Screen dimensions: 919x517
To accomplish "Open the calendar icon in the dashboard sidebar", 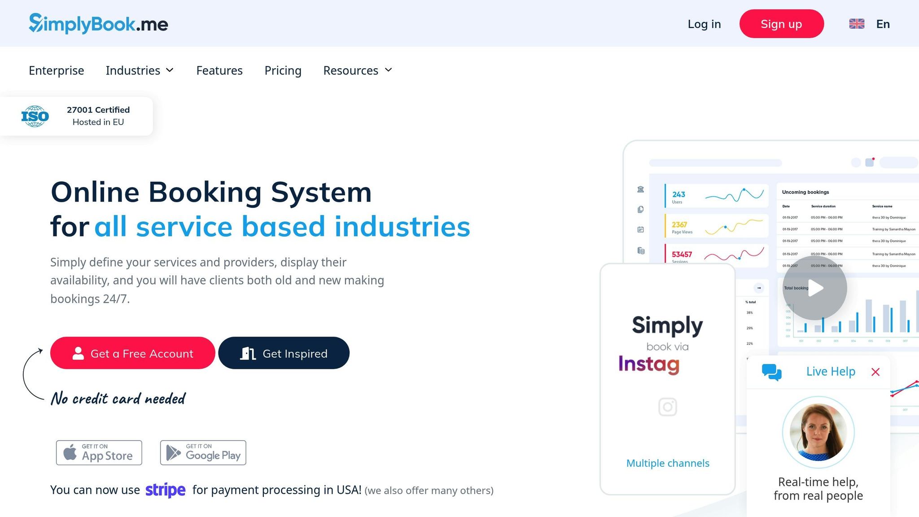I will pos(640,228).
